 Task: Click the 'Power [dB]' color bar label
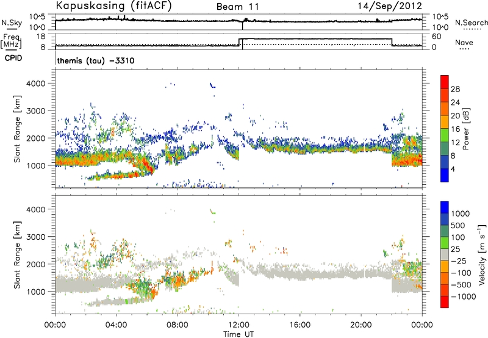(465, 129)
